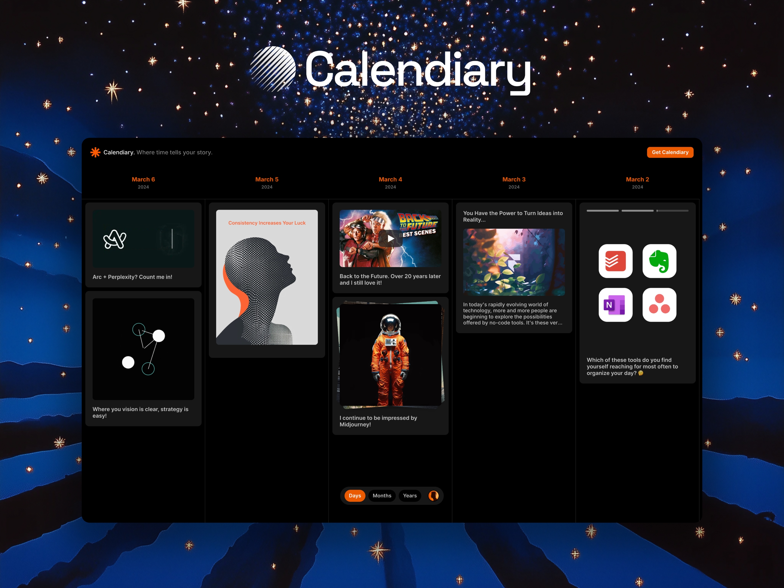Click the progress bar on March 2 card
The image size is (784, 588).
tap(639, 213)
